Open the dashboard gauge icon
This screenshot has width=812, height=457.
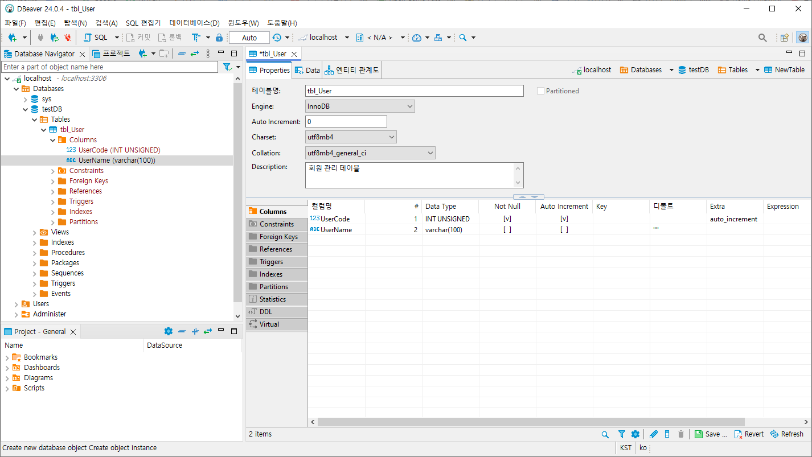417,38
